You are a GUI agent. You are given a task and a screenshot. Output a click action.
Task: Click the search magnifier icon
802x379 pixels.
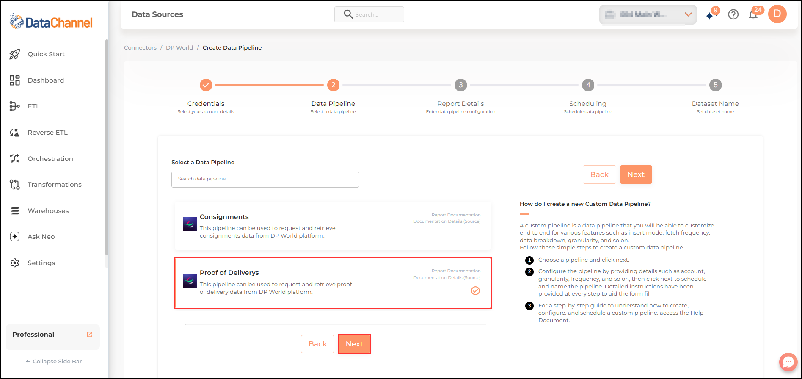[x=348, y=14]
